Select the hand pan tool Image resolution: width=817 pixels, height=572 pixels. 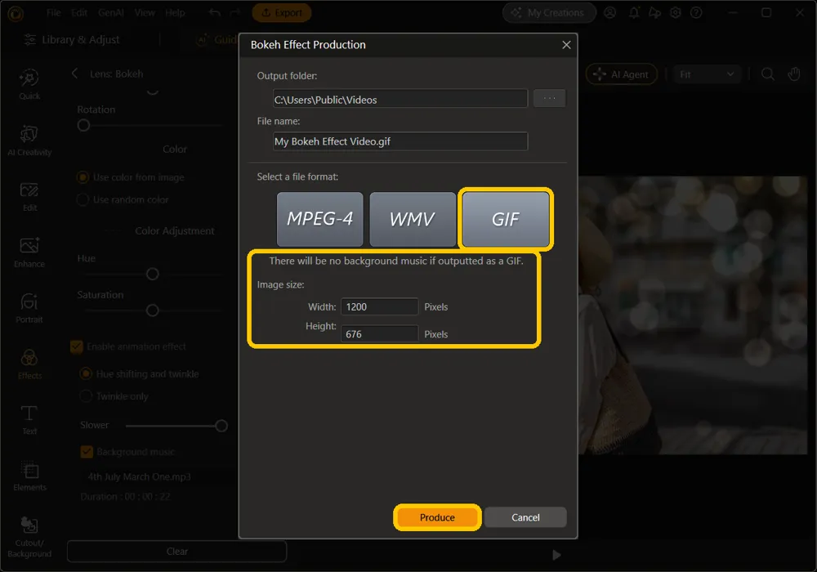[x=794, y=74]
